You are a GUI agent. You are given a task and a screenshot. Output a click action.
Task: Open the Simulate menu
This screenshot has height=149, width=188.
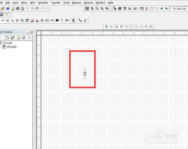pyautogui.click(x=43, y=3)
